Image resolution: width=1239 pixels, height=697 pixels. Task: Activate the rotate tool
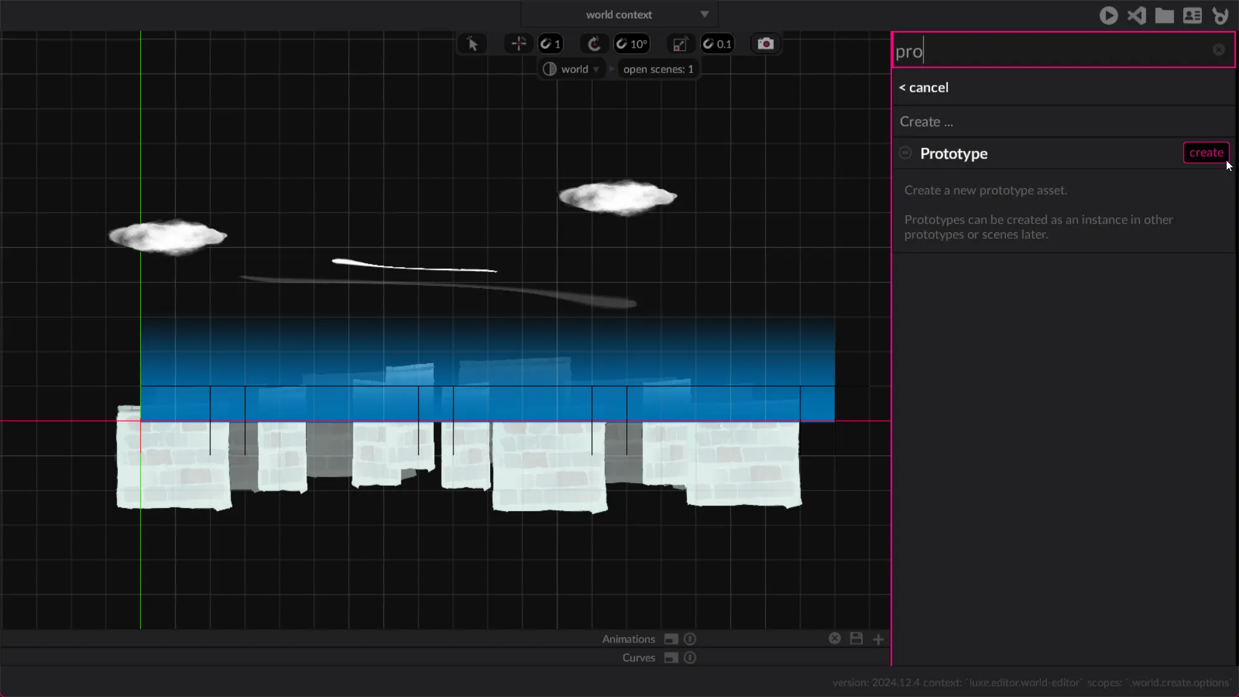point(593,44)
